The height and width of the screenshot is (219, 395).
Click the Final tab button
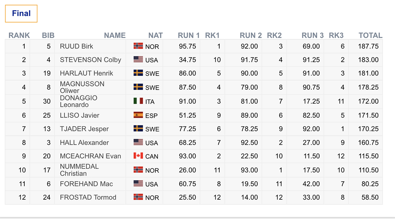[x=21, y=13]
